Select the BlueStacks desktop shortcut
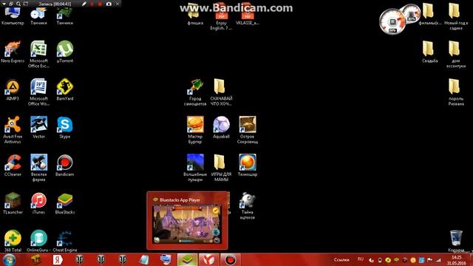Screen dimensions: 473x266 coord(65,204)
